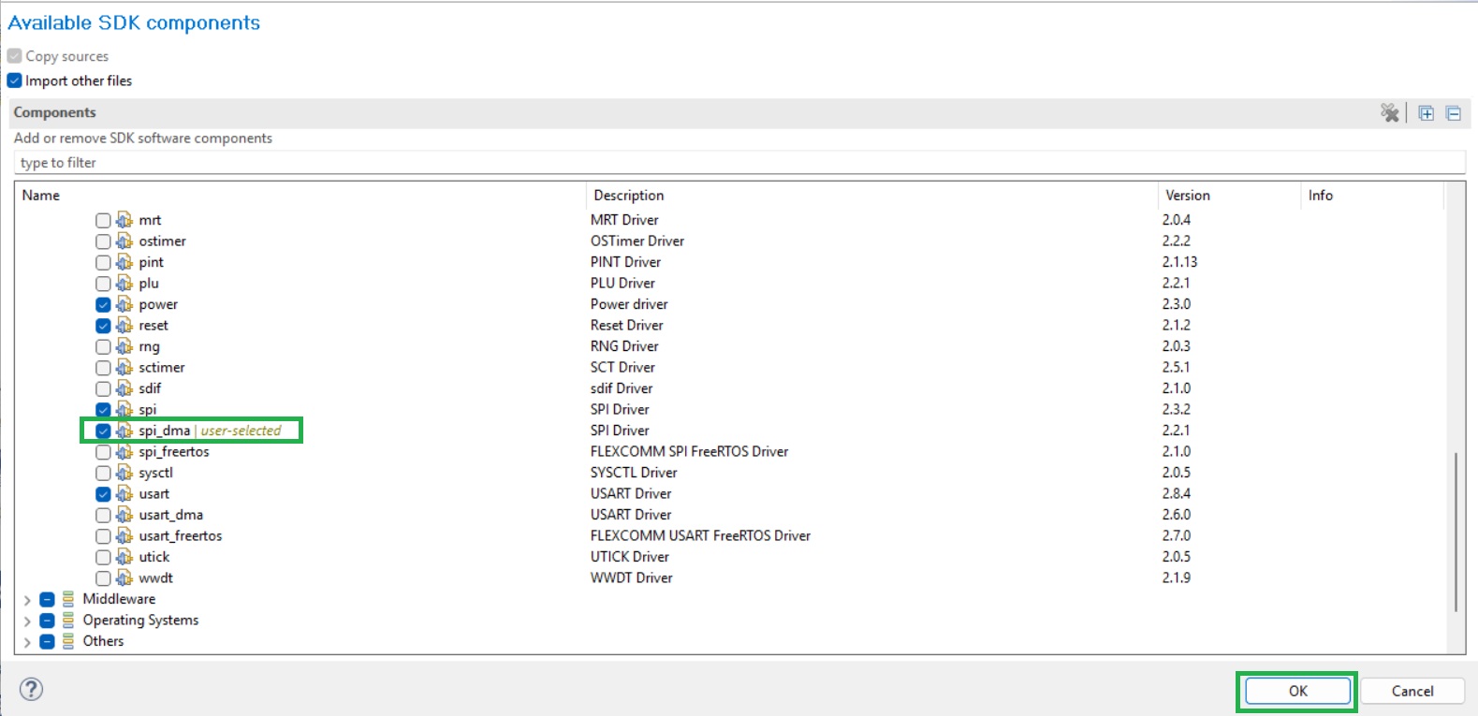Screen dimensions: 1478x716
Task: Click the collapse all tree icon
Action: tap(1453, 113)
